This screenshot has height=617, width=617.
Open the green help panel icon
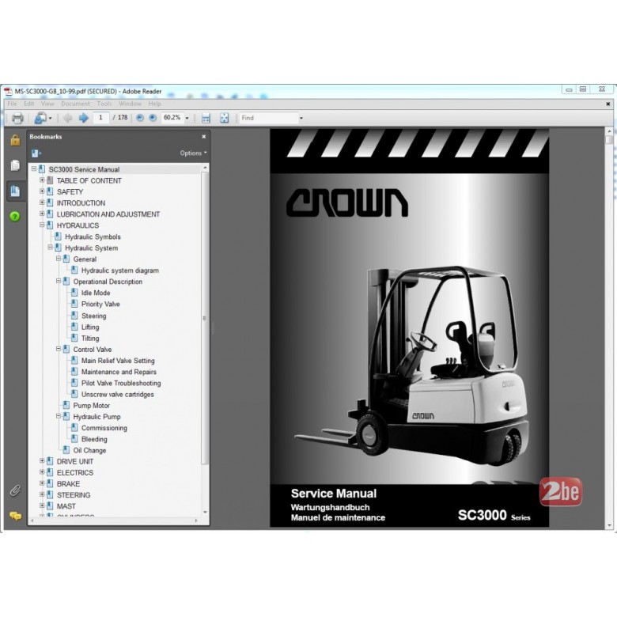(x=15, y=217)
